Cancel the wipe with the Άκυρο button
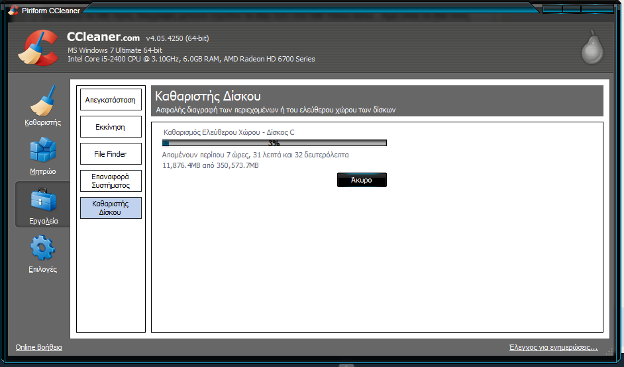 point(362,180)
